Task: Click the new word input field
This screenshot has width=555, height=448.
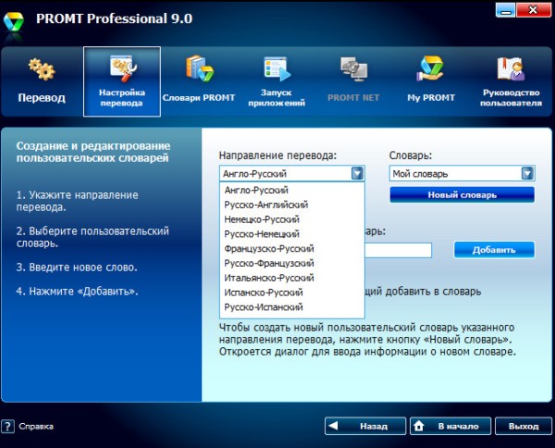Action: (x=398, y=250)
